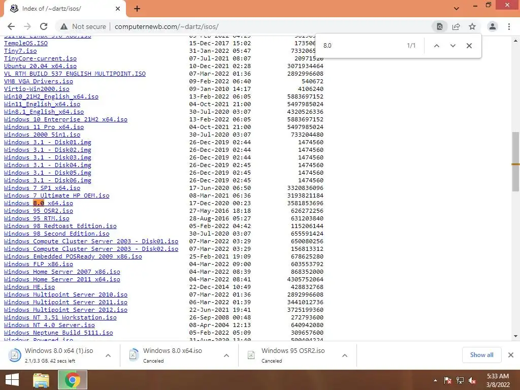Jump to previous find result
This screenshot has width=520, height=390.
pyautogui.click(x=437, y=46)
